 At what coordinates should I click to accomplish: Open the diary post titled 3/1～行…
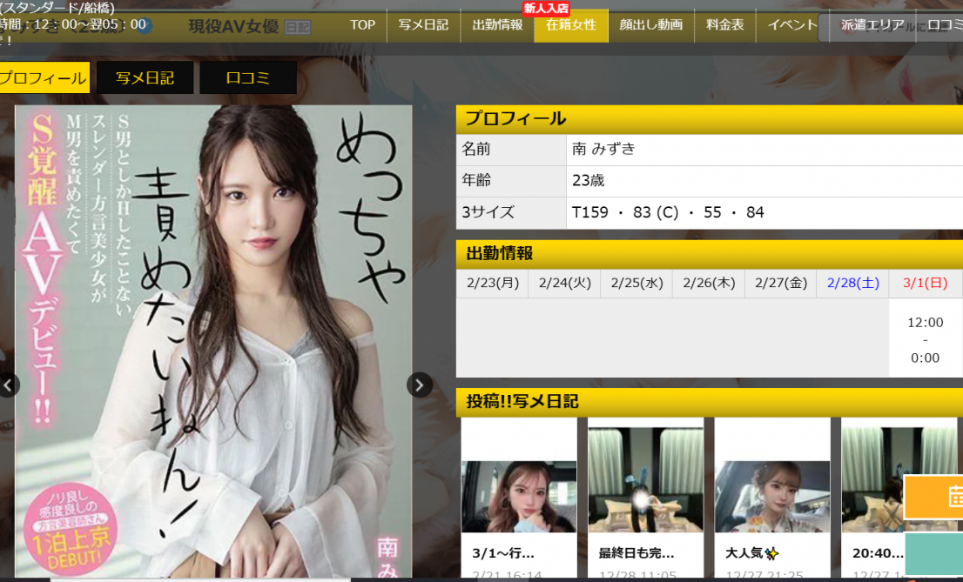point(518,498)
